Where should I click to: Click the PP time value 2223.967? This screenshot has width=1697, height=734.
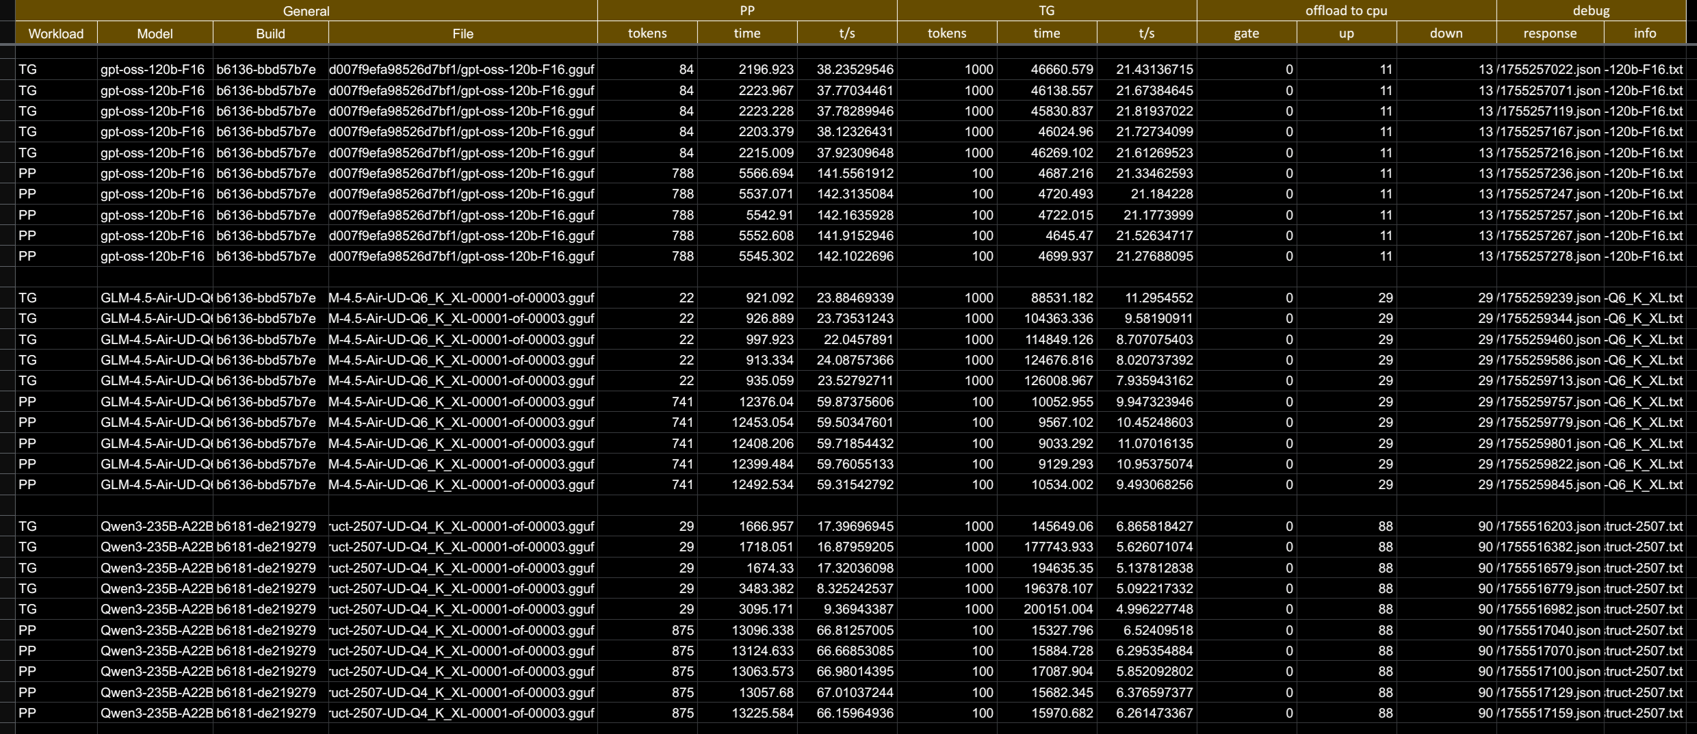747,90
